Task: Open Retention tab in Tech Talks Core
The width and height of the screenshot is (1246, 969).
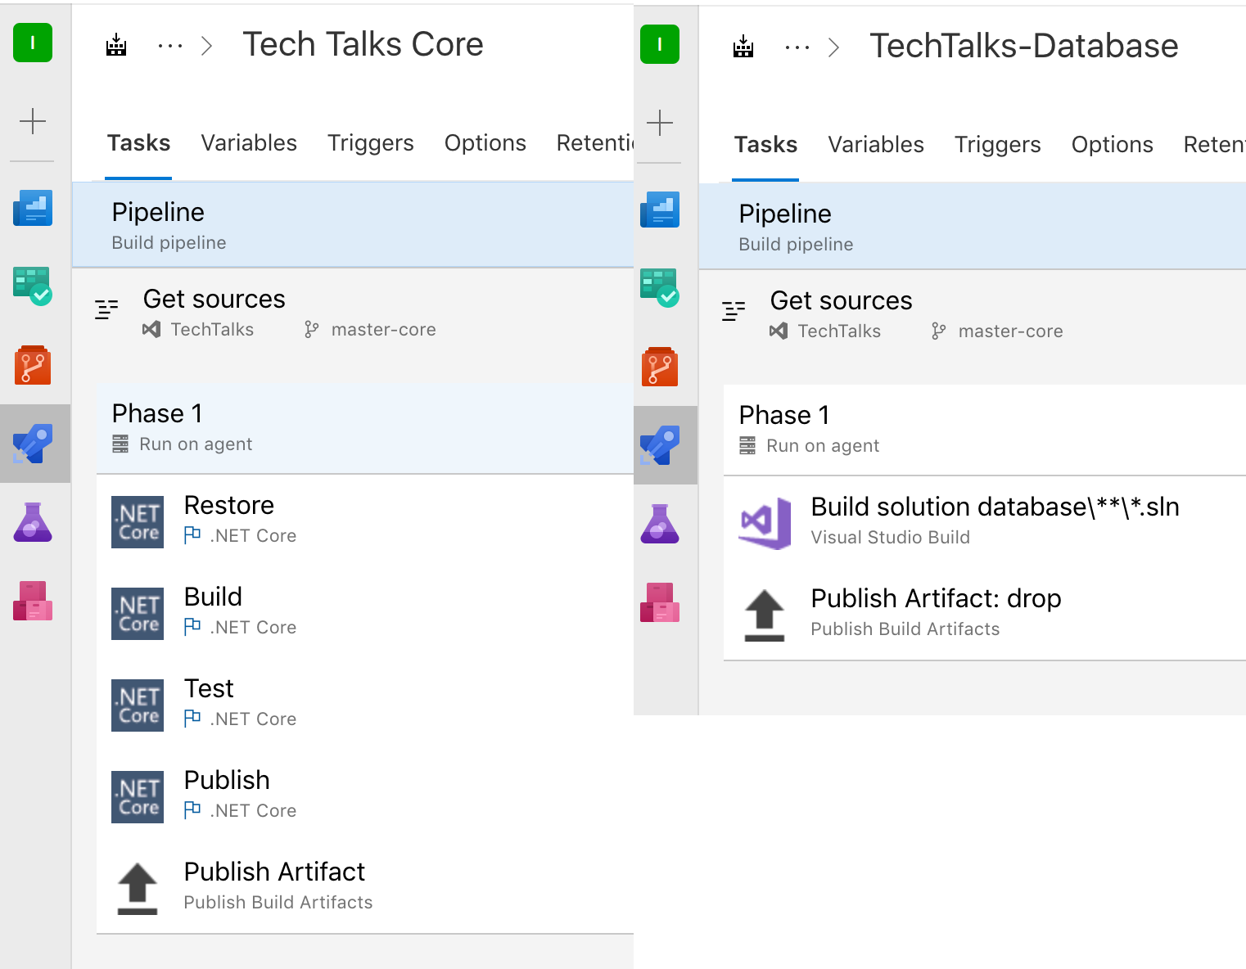Action: tap(595, 143)
